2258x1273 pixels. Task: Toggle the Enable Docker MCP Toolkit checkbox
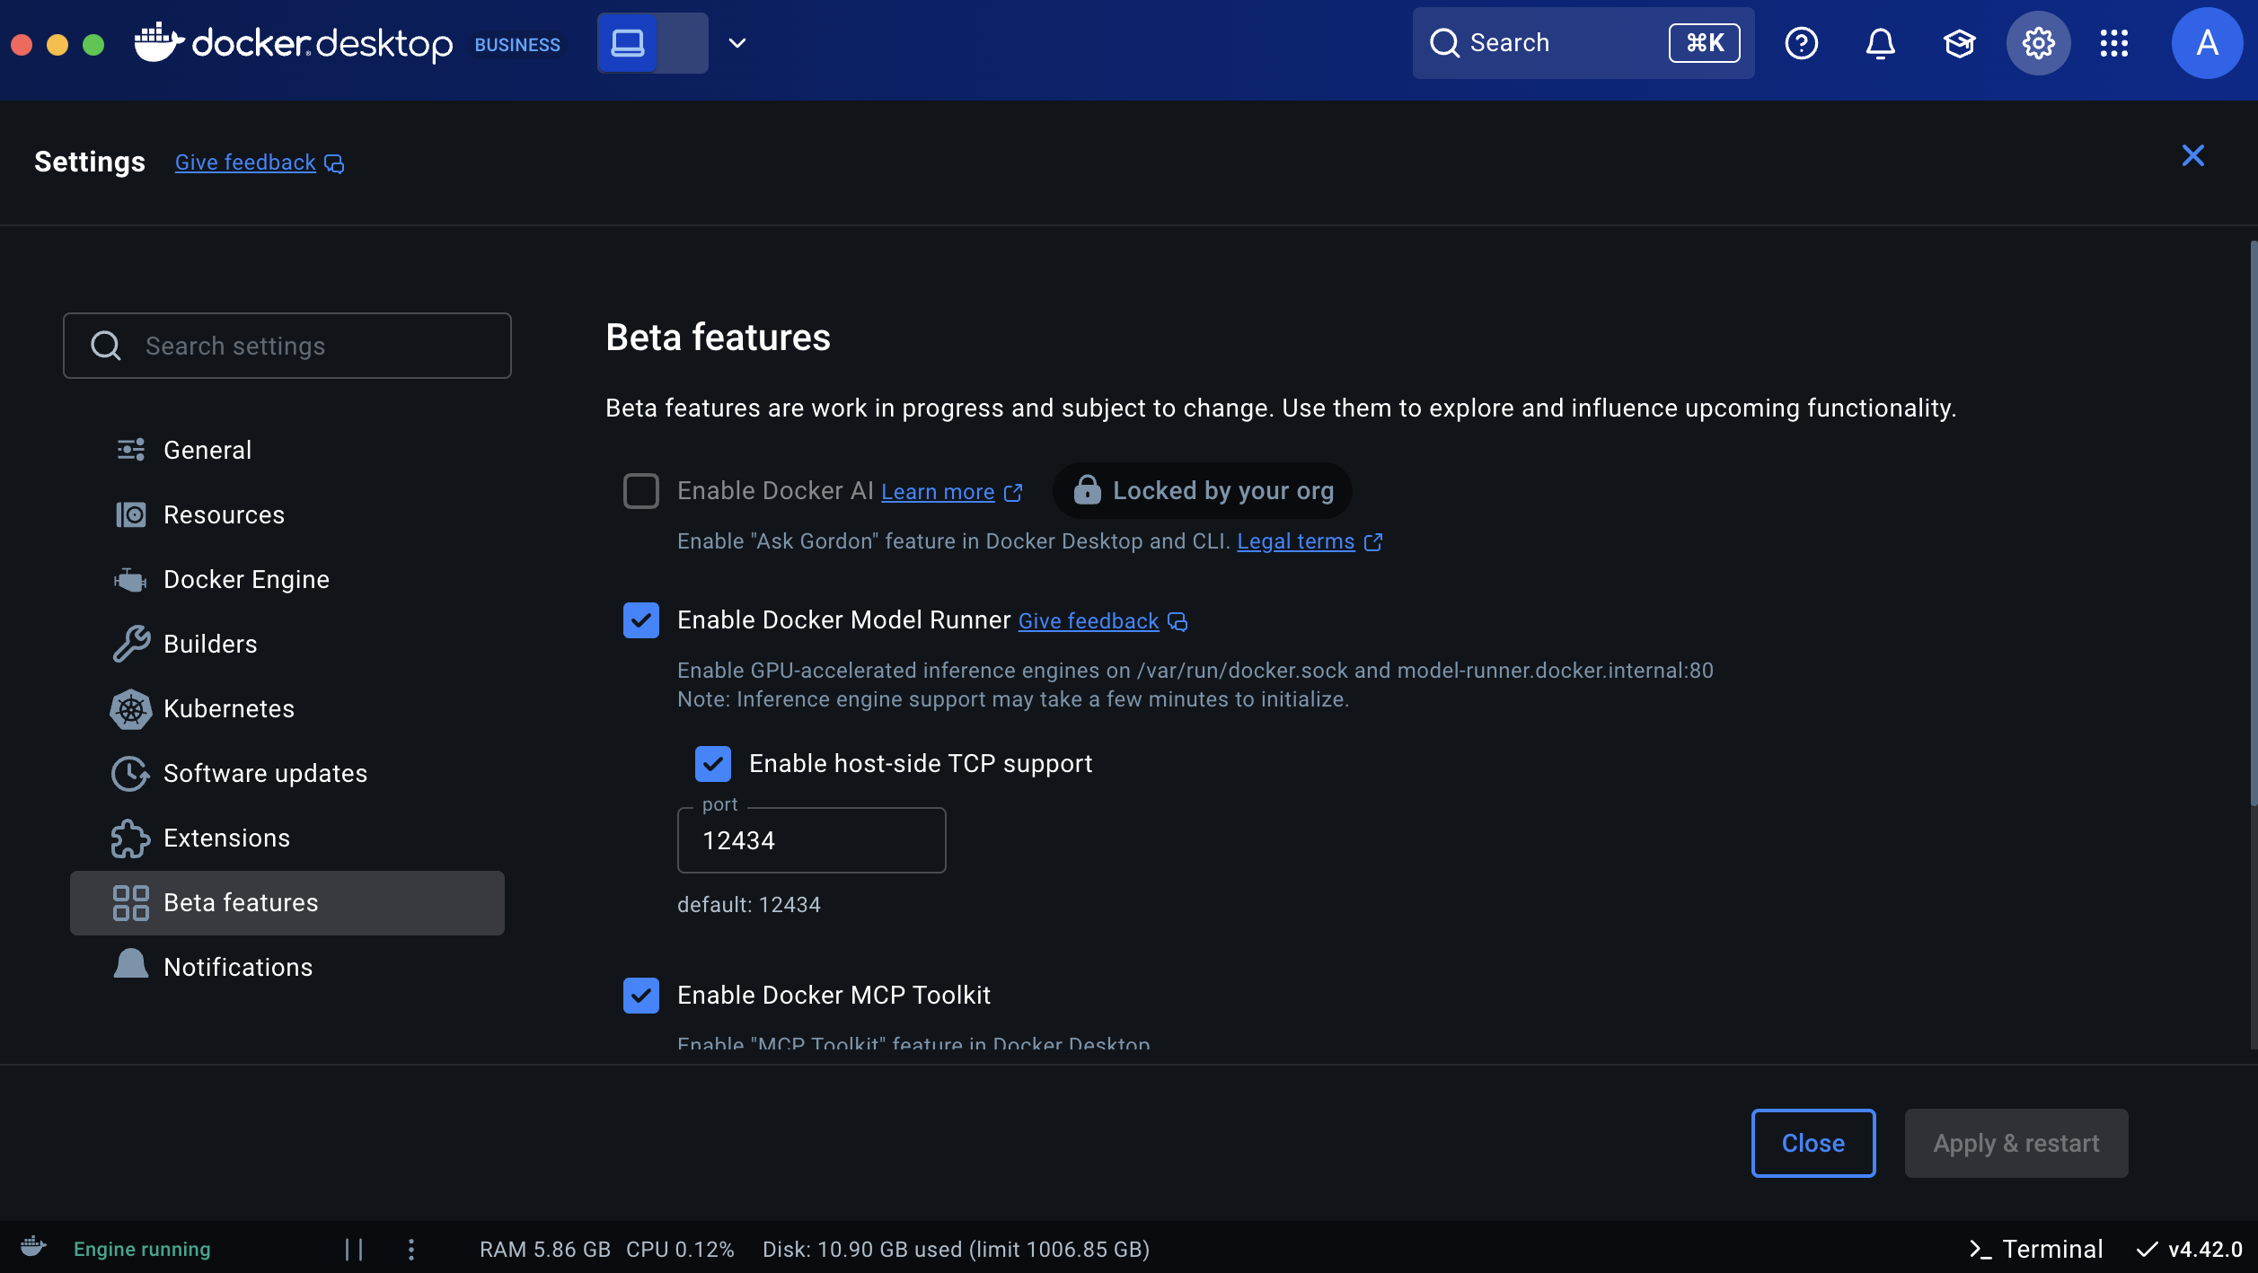[x=640, y=996]
